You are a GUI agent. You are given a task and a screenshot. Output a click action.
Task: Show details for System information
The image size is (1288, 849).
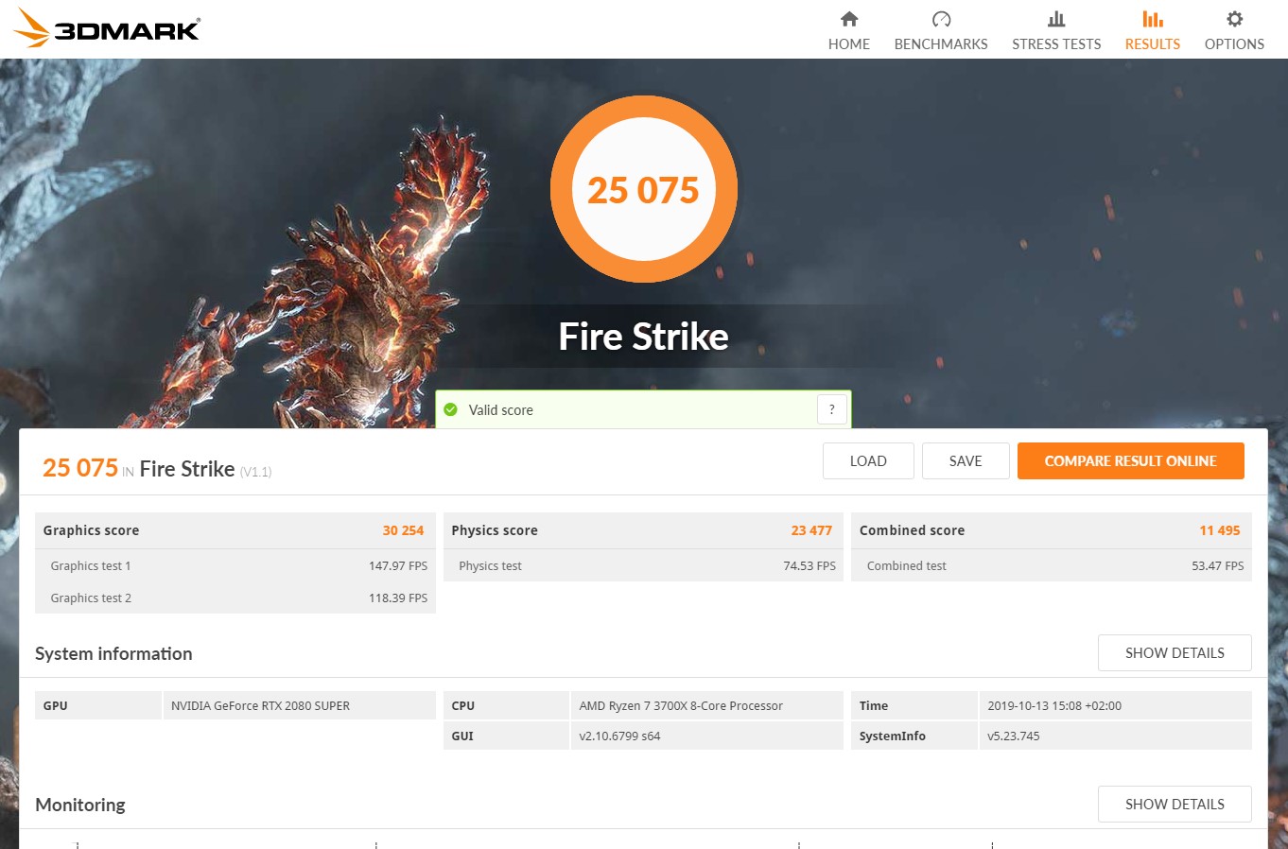pos(1175,653)
